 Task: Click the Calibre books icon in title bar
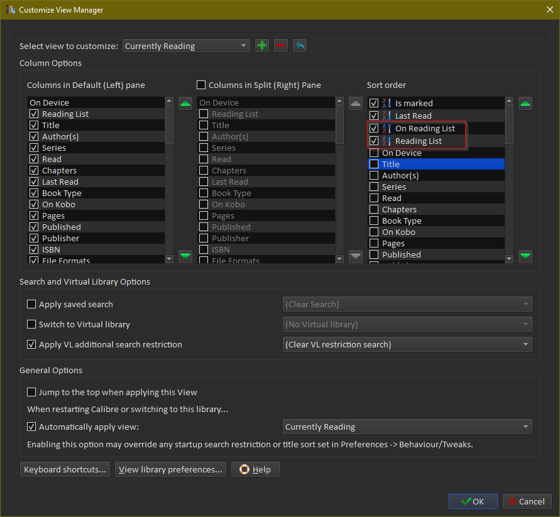point(11,9)
